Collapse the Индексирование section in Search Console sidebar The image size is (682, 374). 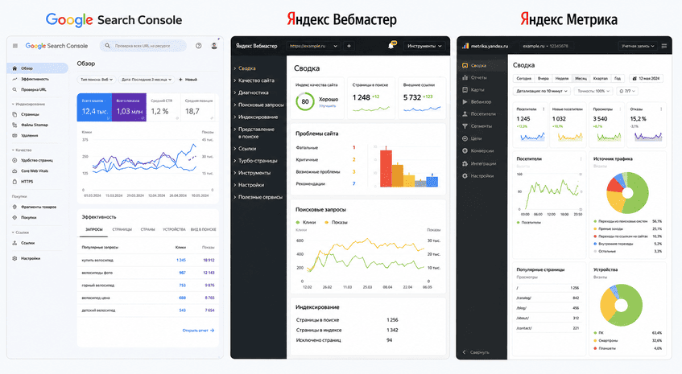tap(28, 105)
